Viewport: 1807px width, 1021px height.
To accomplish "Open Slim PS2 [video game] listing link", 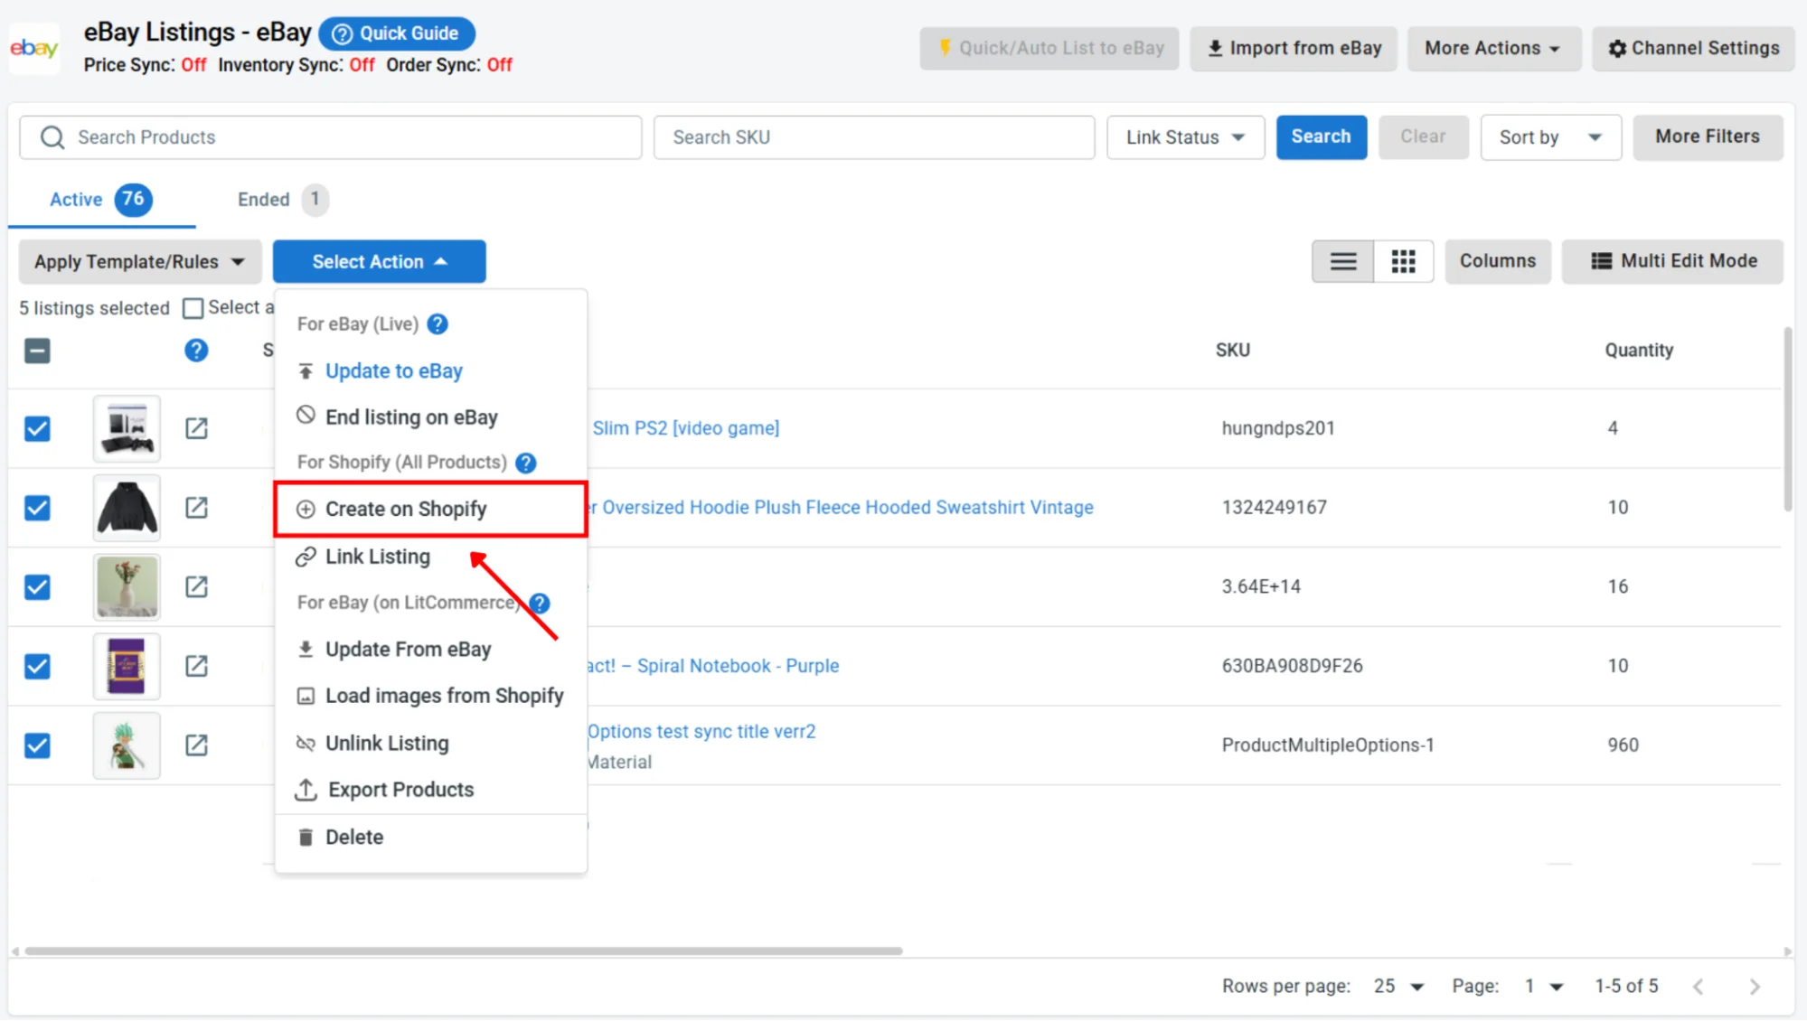I will coord(686,428).
